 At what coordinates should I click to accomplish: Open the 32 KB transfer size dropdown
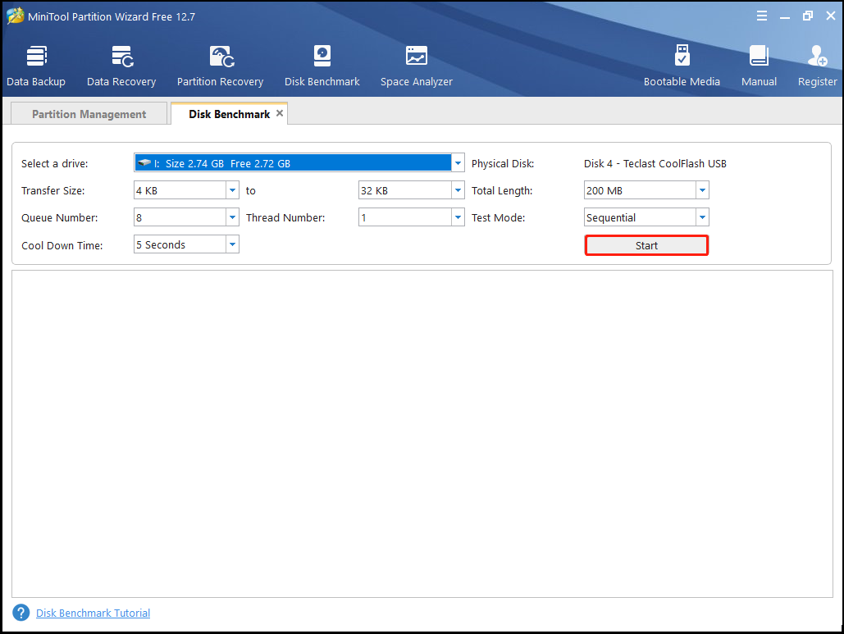click(x=458, y=190)
